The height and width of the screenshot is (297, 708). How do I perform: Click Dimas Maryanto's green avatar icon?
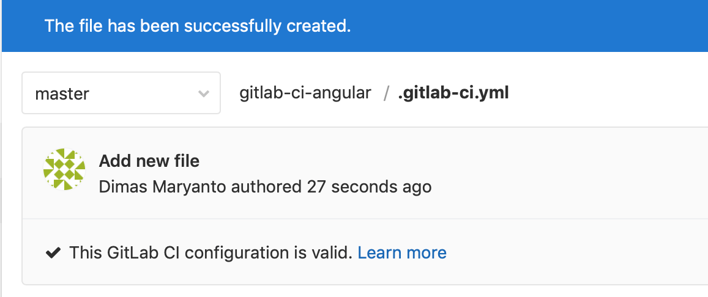(x=64, y=169)
